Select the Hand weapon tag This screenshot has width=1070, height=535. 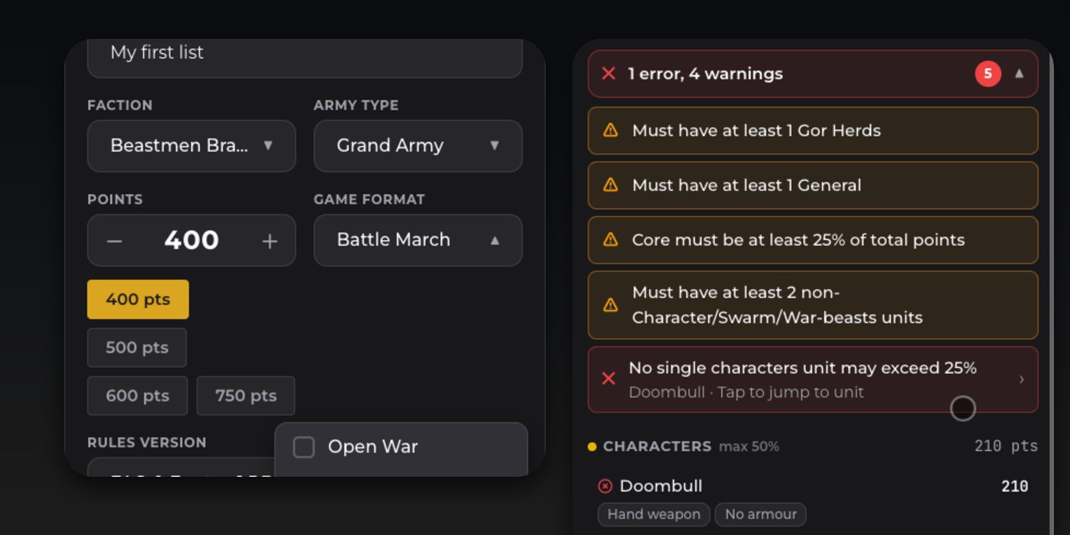(x=653, y=514)
